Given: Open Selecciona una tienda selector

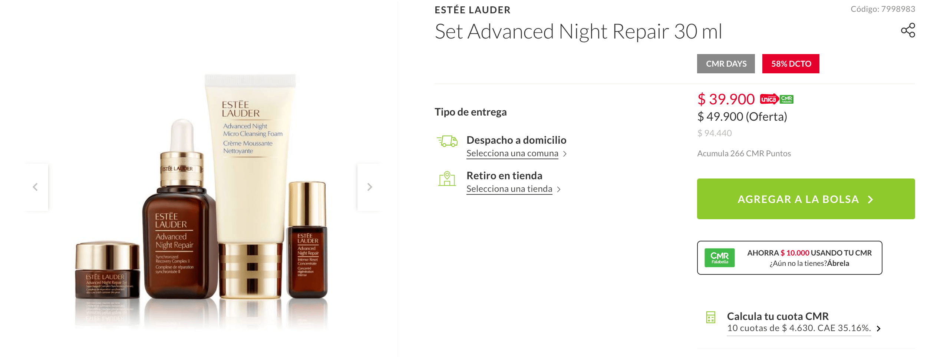Looking at the screenshot, I should coord(513,189).
